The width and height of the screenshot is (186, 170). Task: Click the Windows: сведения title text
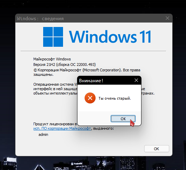tap(40, 18)
